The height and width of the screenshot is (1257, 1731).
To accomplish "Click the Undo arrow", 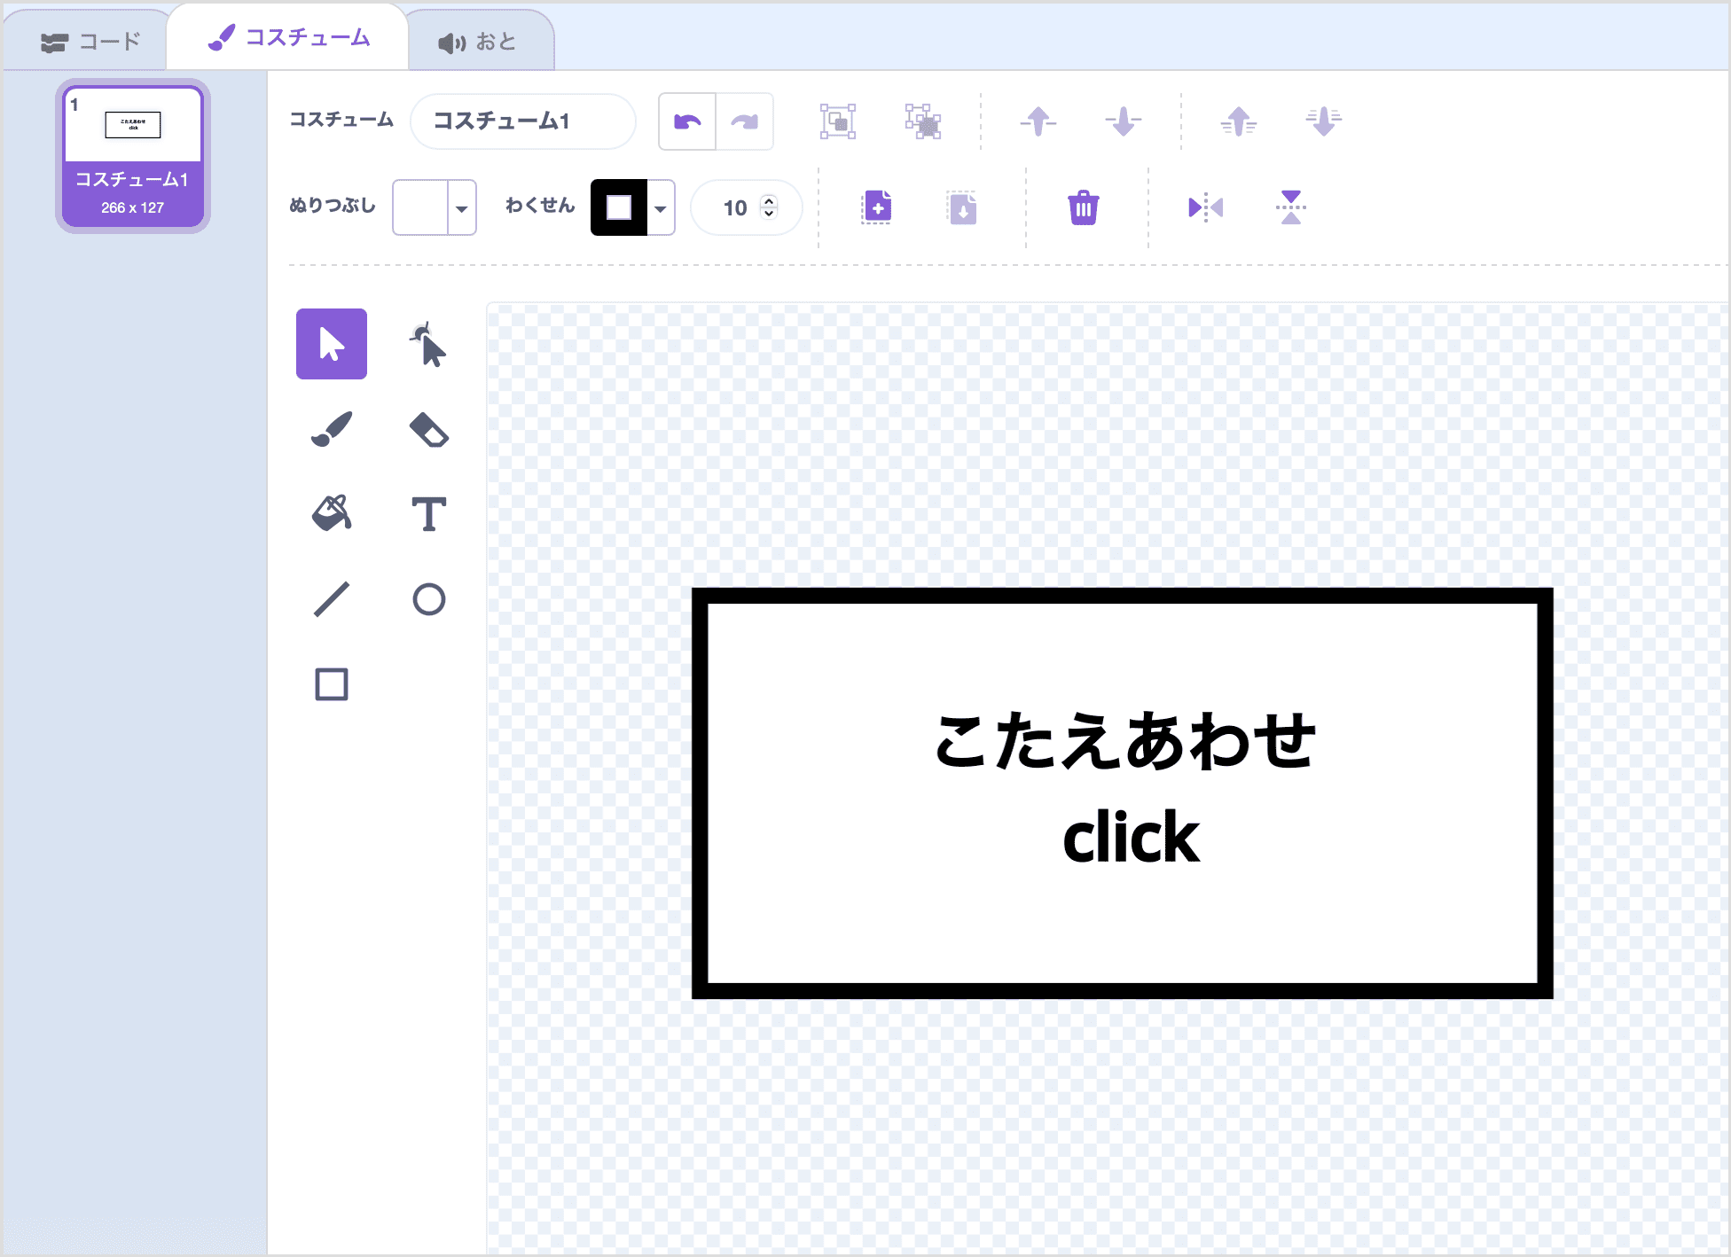I will tap(686, 121).
